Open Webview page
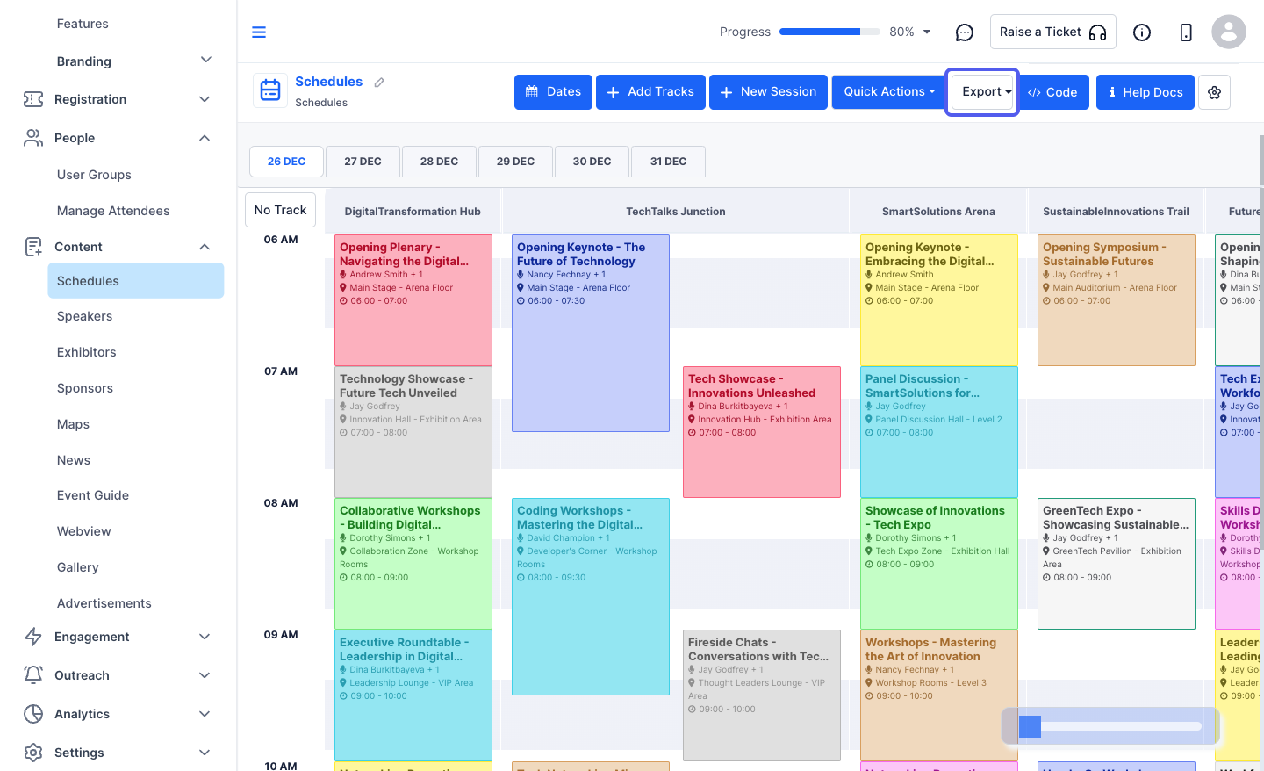The width and height of the screenshot is (1264, 771). (83, 531)
